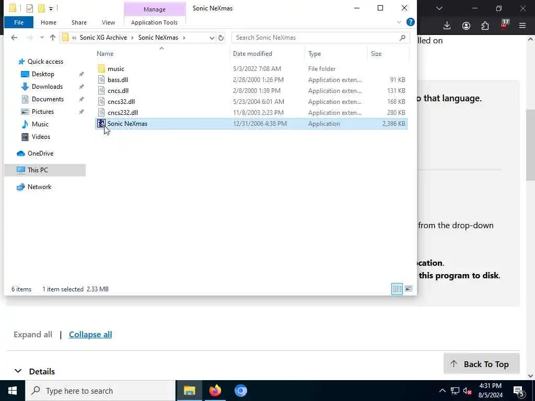Sort by the Size column header
Viewport: 535px width, 401px height.
376,54
